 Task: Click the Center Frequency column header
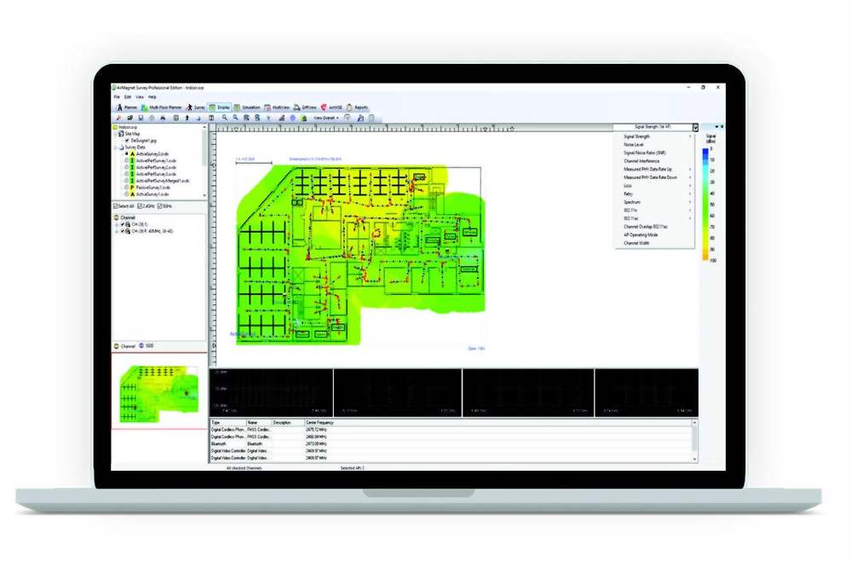click(x=319, y=422)
